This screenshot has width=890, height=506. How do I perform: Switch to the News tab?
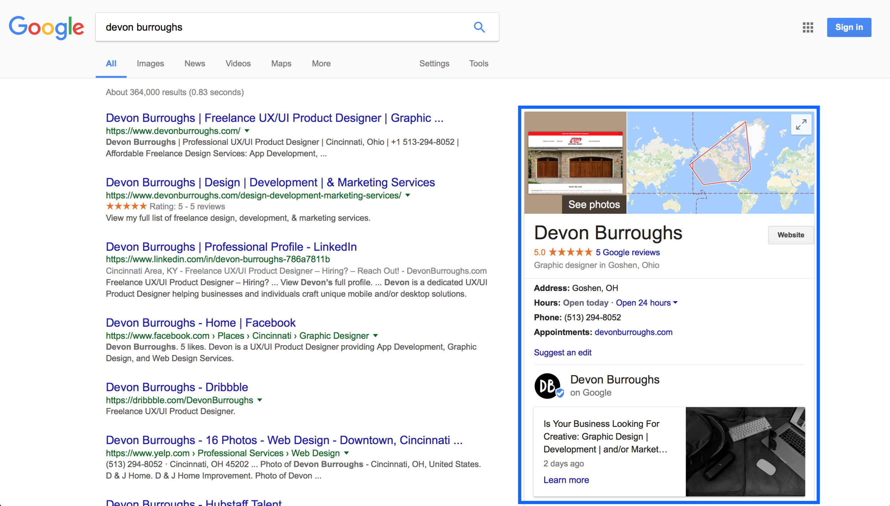pos(195,63)
